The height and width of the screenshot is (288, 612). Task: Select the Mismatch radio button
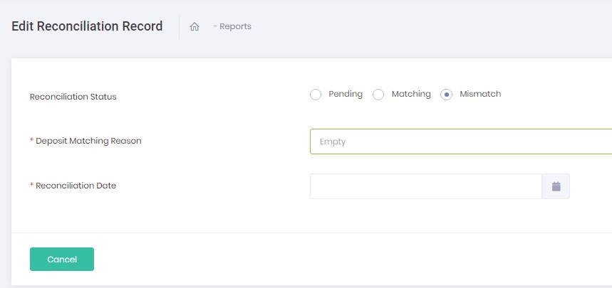[447, 95]
